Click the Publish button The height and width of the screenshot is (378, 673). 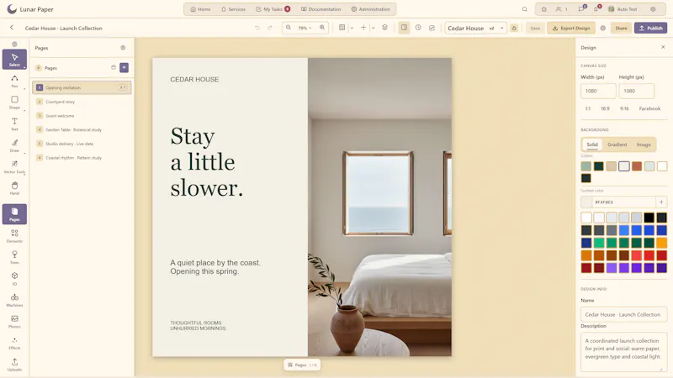[650, 28]
